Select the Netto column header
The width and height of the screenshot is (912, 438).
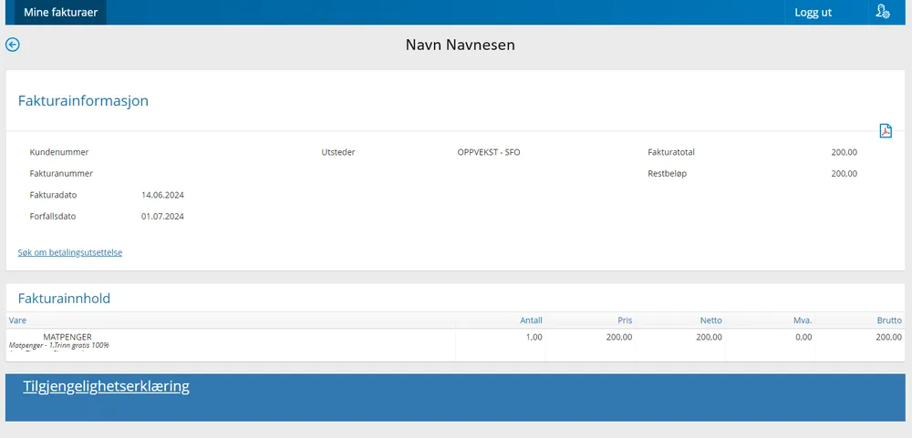[711, 321]
